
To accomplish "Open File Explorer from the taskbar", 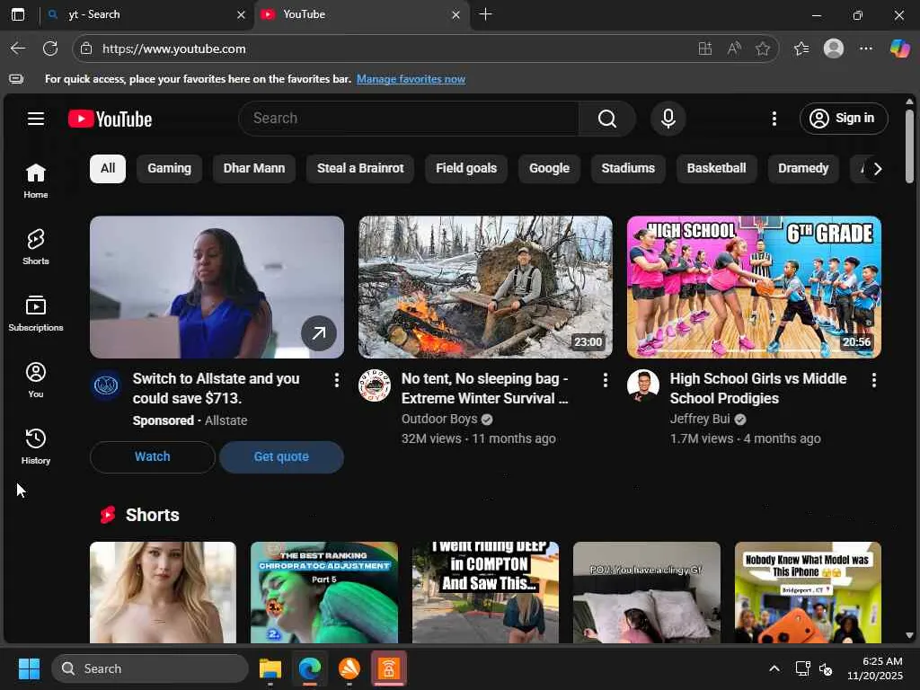I will [x=270, y=668].
